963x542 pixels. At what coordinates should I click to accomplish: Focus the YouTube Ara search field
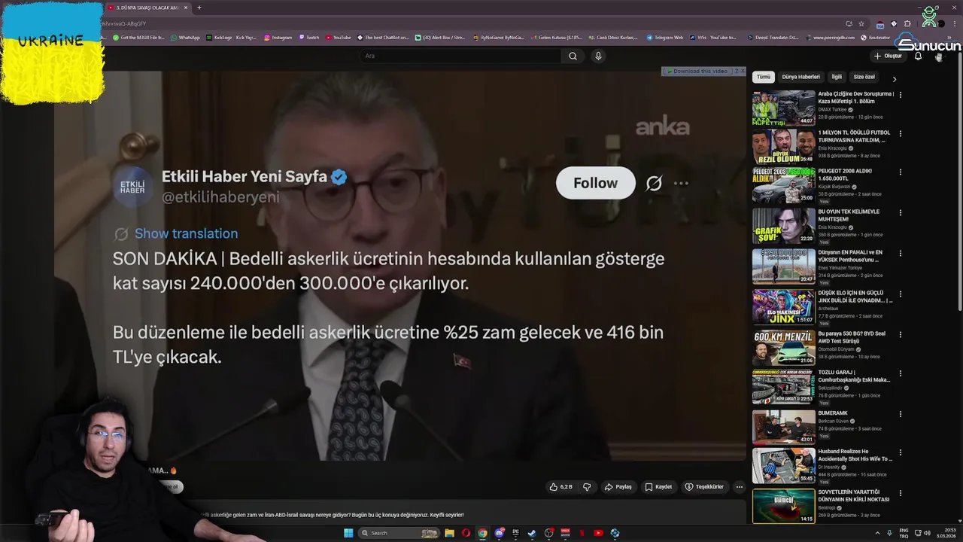pos(459,56)
